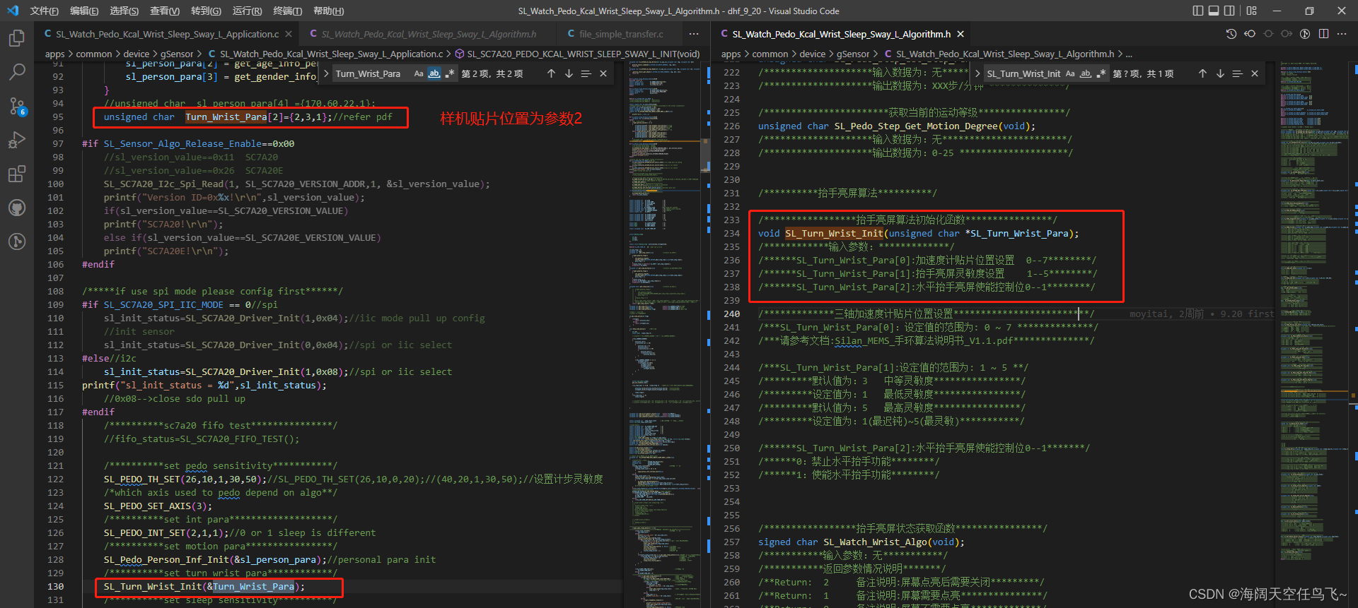Toggle bottom panel layout icon
The height and width of the screenshot is (608, 1358).
pyautogui.click(x=1214, y=11)
